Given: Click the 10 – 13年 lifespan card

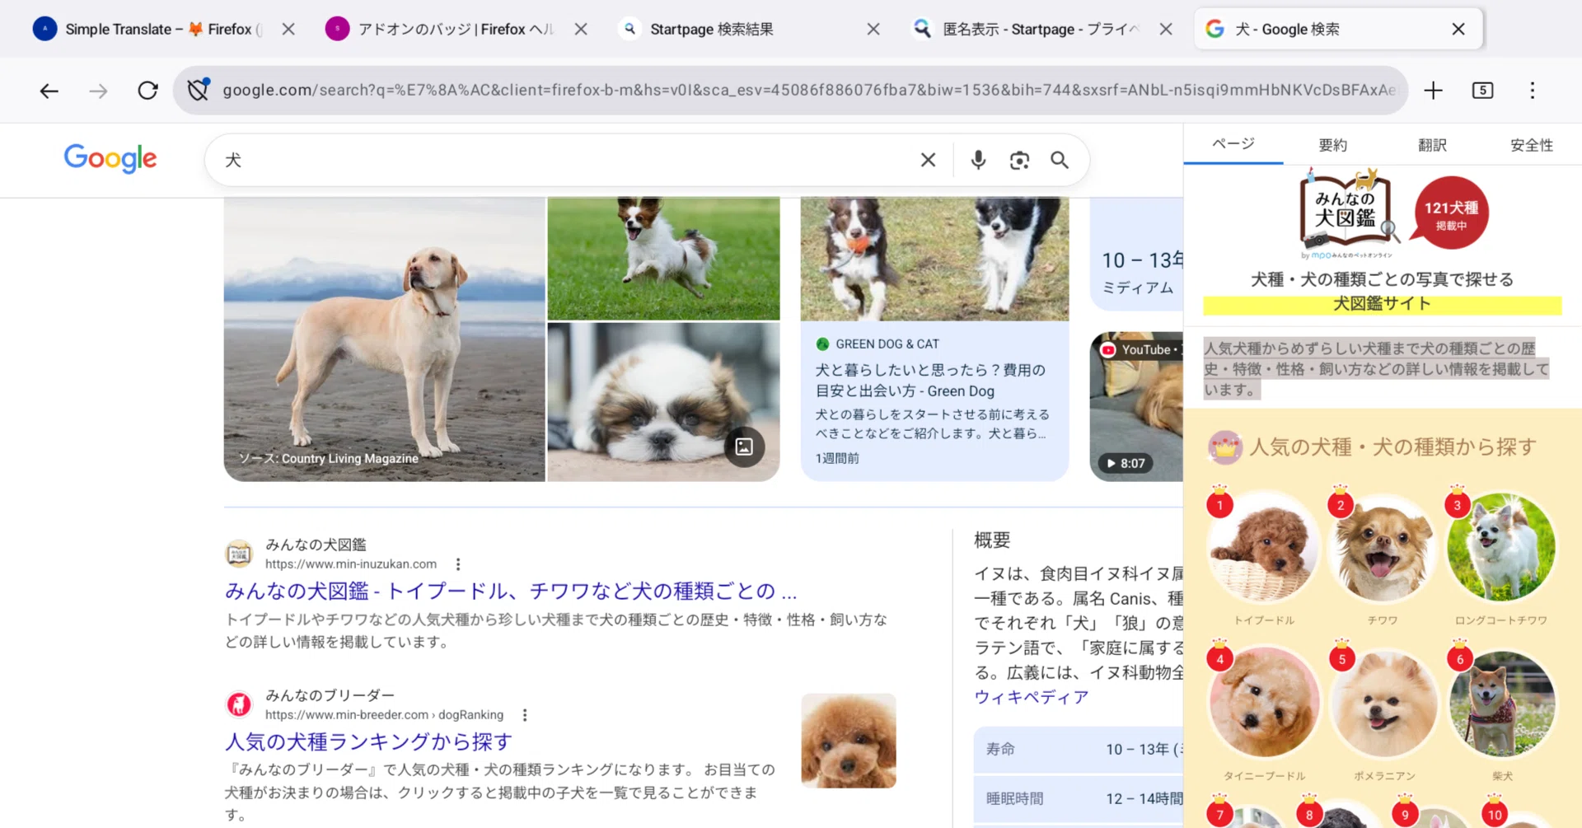Looking at the screenshot, I should [1137, 255].
